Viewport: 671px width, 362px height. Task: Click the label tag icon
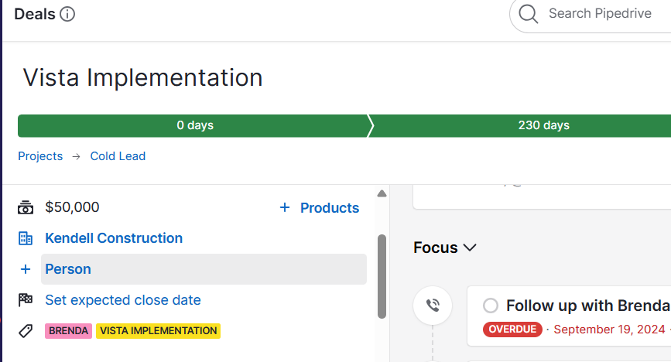tap(26, 331)
